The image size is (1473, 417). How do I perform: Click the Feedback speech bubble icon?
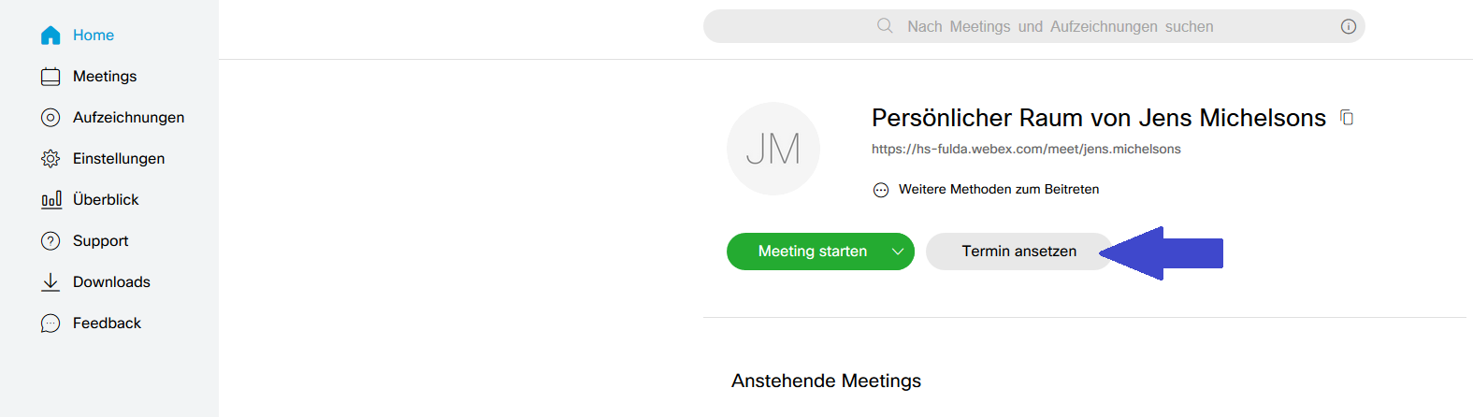coord(51,324)
